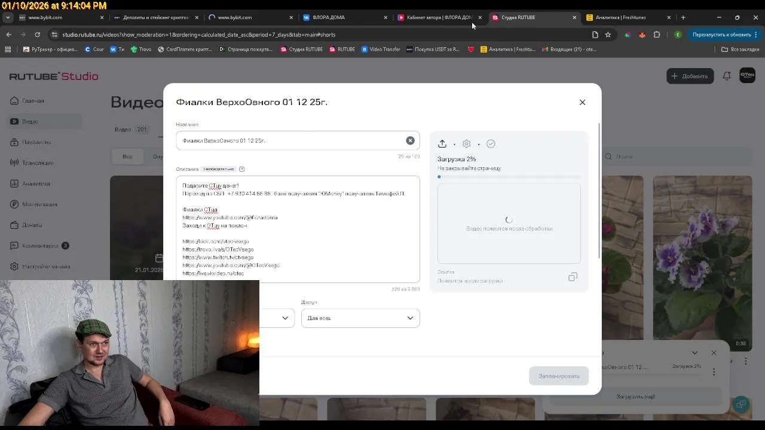This screenshot has height=430, width=765.
Task: Open notifications bell in RUTUBE Studio
Action: pos(727,76)
